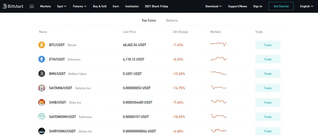Open the Buy & Sell page

click(100, 6)
